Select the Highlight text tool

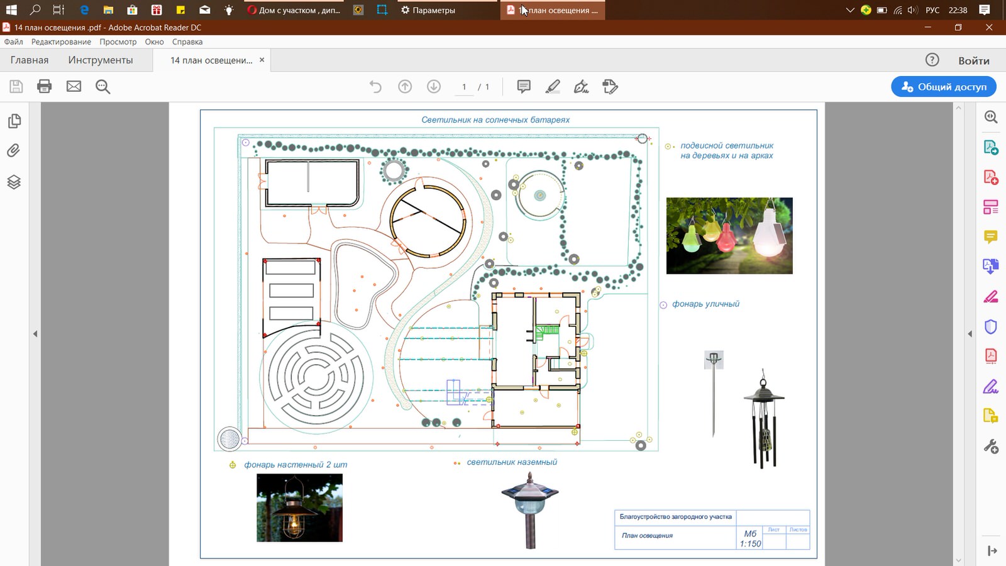(553, 87)
